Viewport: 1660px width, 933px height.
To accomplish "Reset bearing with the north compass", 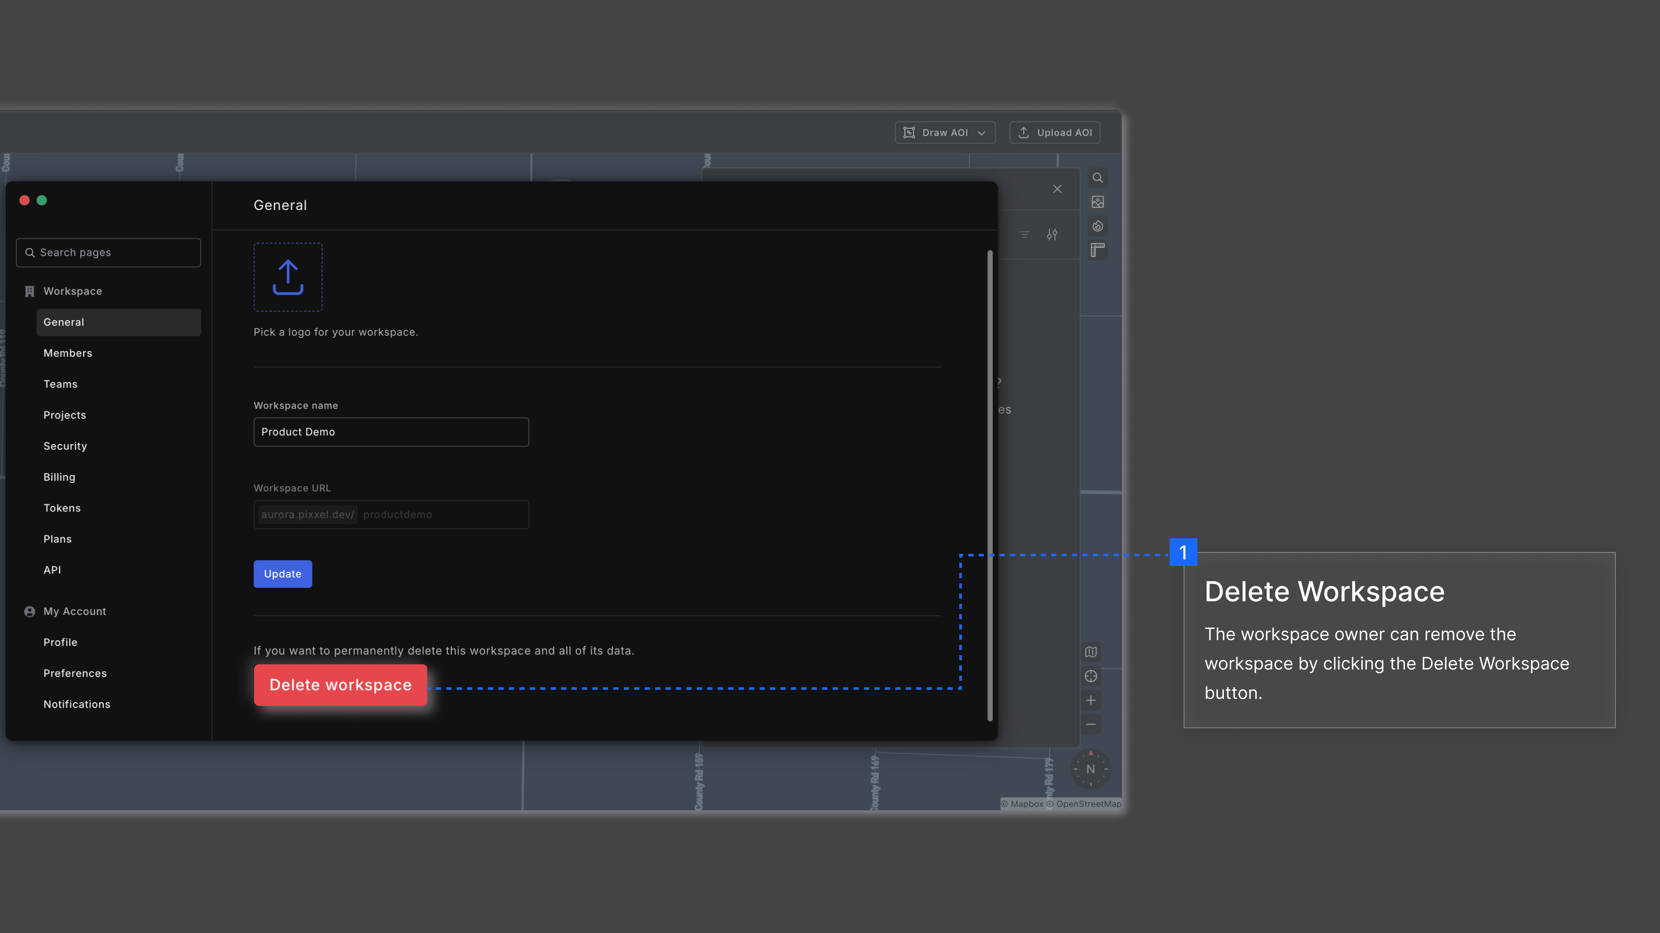I will [1090, 769].
